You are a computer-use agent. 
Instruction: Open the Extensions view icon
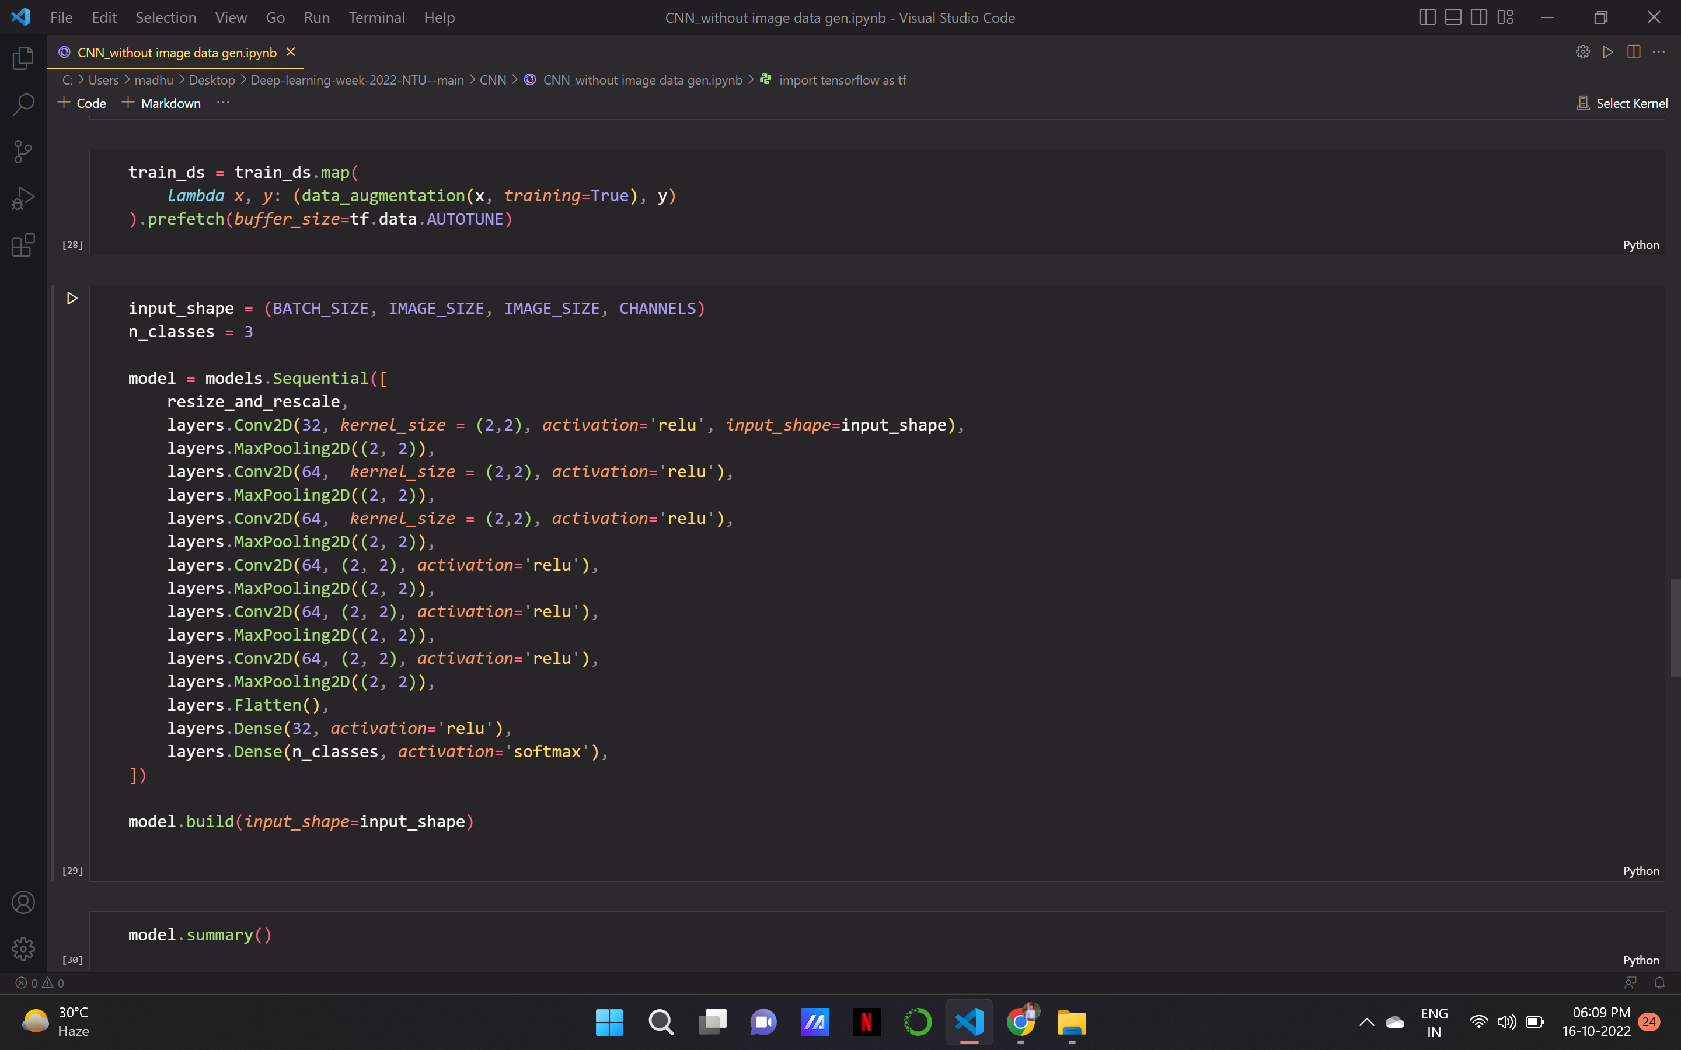23,245
